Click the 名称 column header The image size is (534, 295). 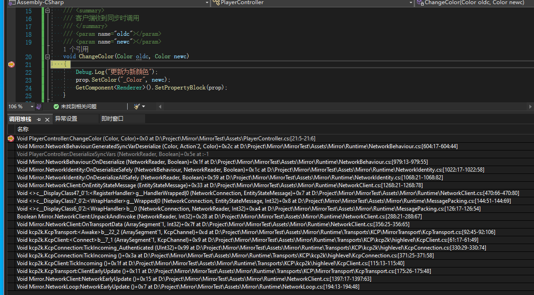click(23, 129)
